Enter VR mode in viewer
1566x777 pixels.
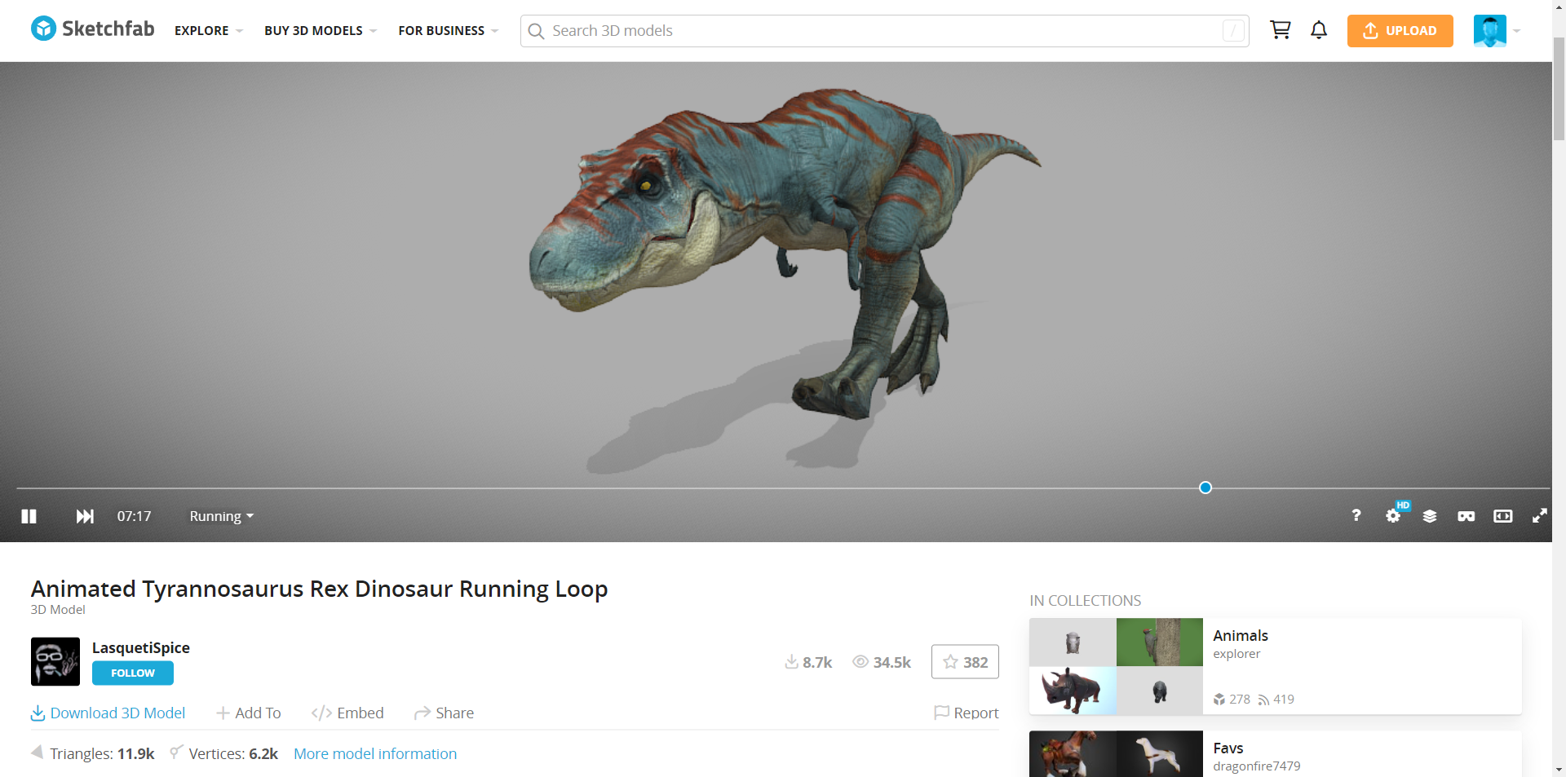(x=1466, y=516)
